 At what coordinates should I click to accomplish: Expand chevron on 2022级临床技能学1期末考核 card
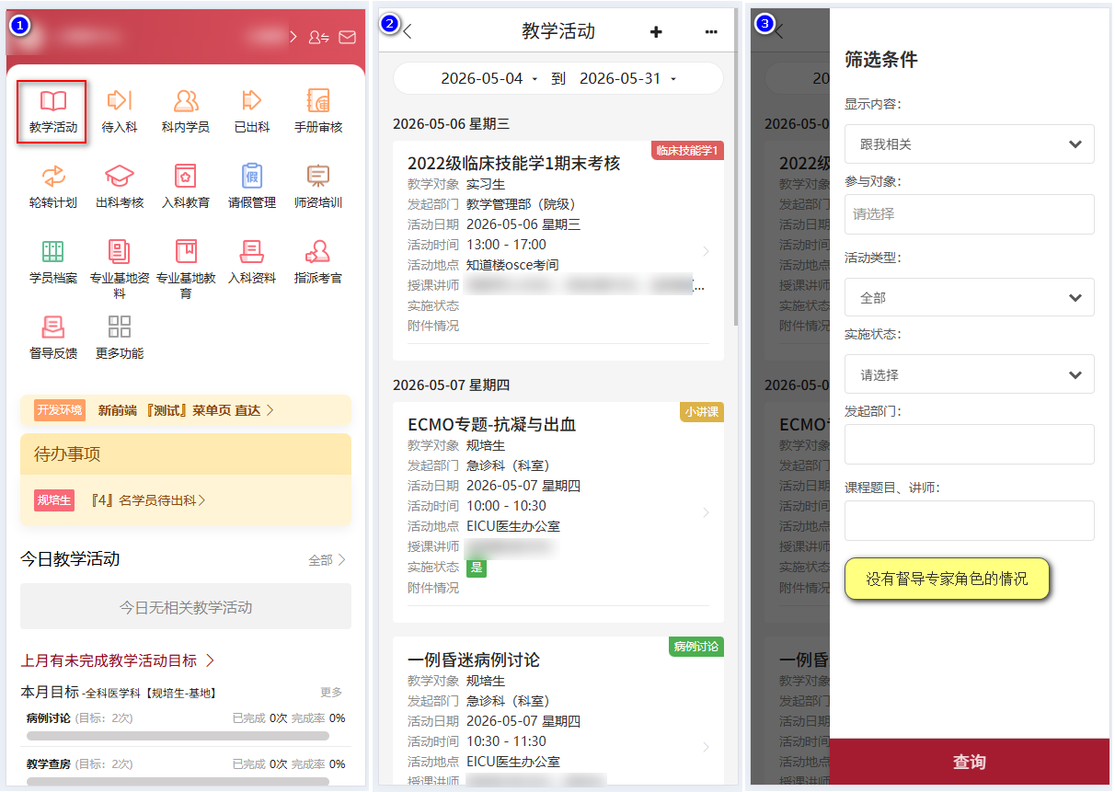coord(706,251)
